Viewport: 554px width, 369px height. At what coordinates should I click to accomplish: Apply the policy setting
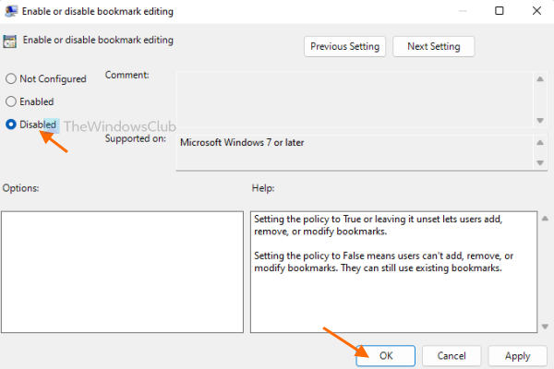[x=517, y=355]
